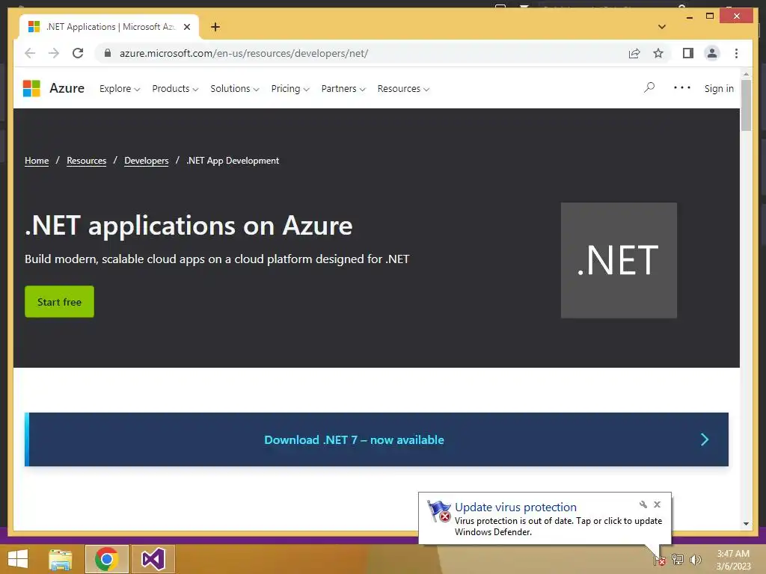Follow the Resources breadcrumb link

pos(87,161)
